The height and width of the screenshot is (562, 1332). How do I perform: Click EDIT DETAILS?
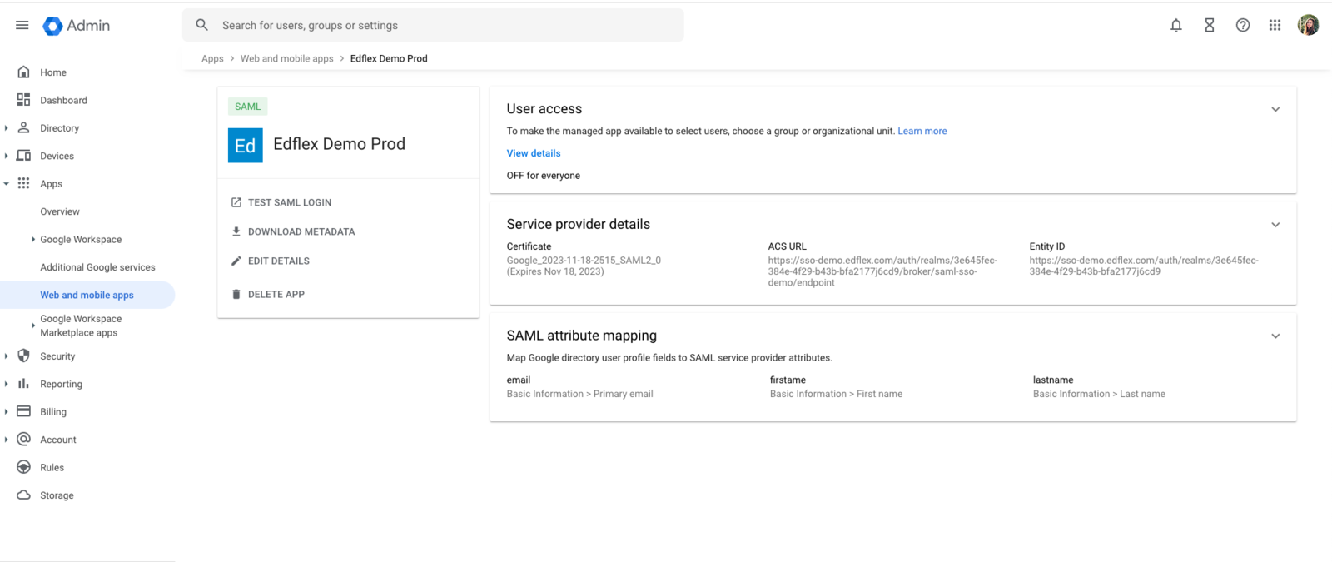point(279,261)
